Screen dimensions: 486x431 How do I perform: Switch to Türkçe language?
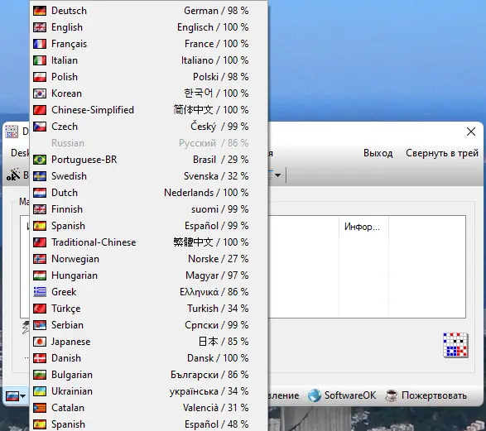pyautogui.click(x=148, y=309)
